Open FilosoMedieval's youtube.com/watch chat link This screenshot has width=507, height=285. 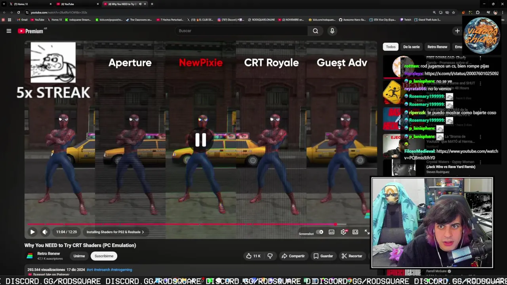pos(451,154)
